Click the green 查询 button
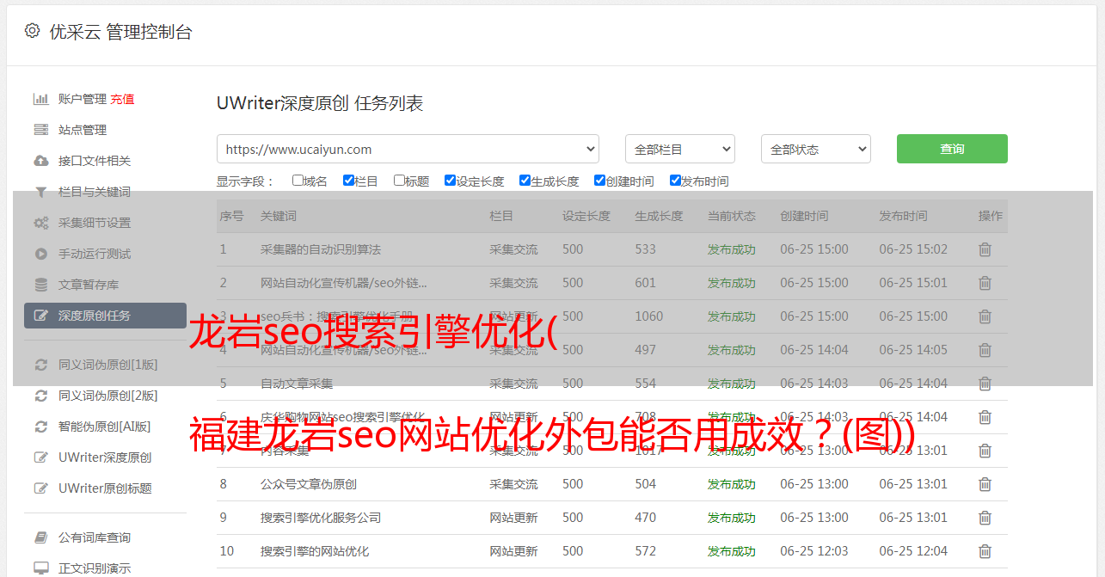Image resolution: width=1105 pixels, height=577 pixels. pyautogui.click(x=952, y=149)
